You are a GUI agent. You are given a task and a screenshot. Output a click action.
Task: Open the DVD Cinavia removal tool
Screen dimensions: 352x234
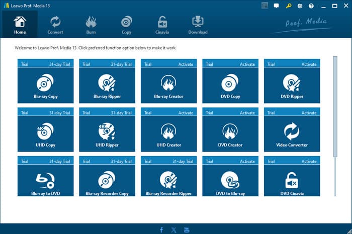292,182
